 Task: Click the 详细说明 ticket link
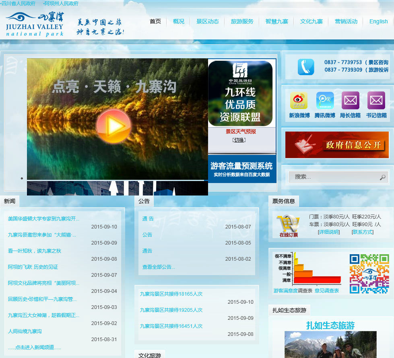pyautogui.click(x=329, y=232)
